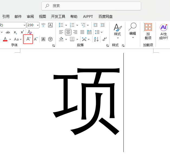Open the AIPPT tab

click(x=88, y=16)
